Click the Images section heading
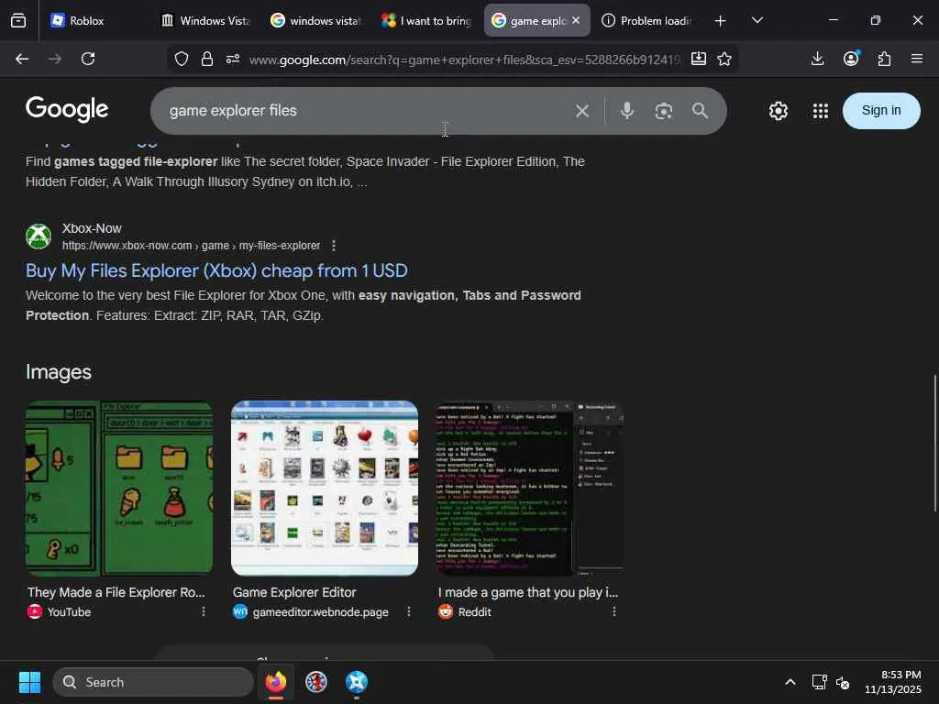The width and height of the screenshot is (939, 704). [x=59, y=372]
